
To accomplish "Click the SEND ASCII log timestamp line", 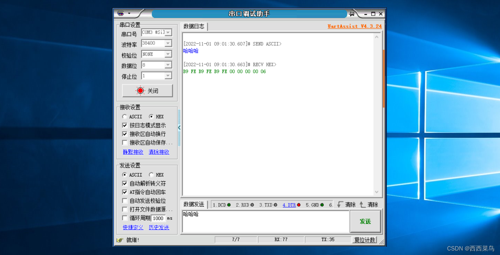I will (x=232, y=44).
